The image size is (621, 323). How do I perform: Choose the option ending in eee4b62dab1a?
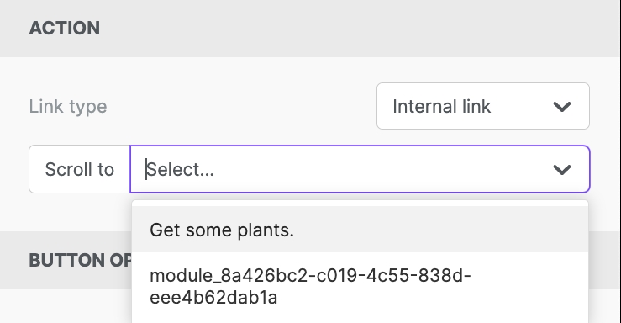pyautogui.click(x=360, y=286)
